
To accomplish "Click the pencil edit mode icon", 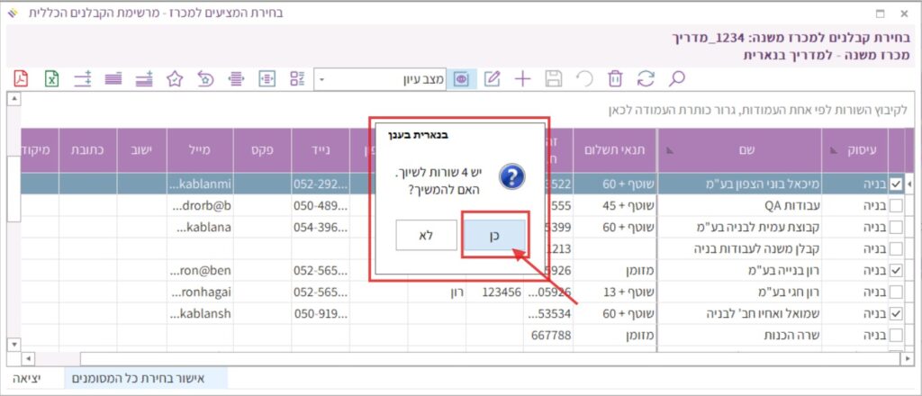I will (x=492, y=78).
